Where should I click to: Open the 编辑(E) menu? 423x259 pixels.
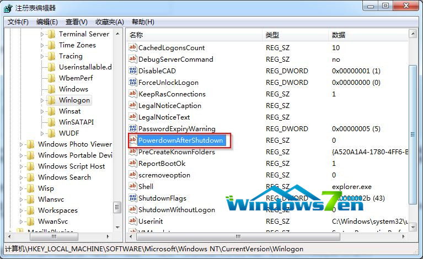pyautogui.click(x=47, y=22)
